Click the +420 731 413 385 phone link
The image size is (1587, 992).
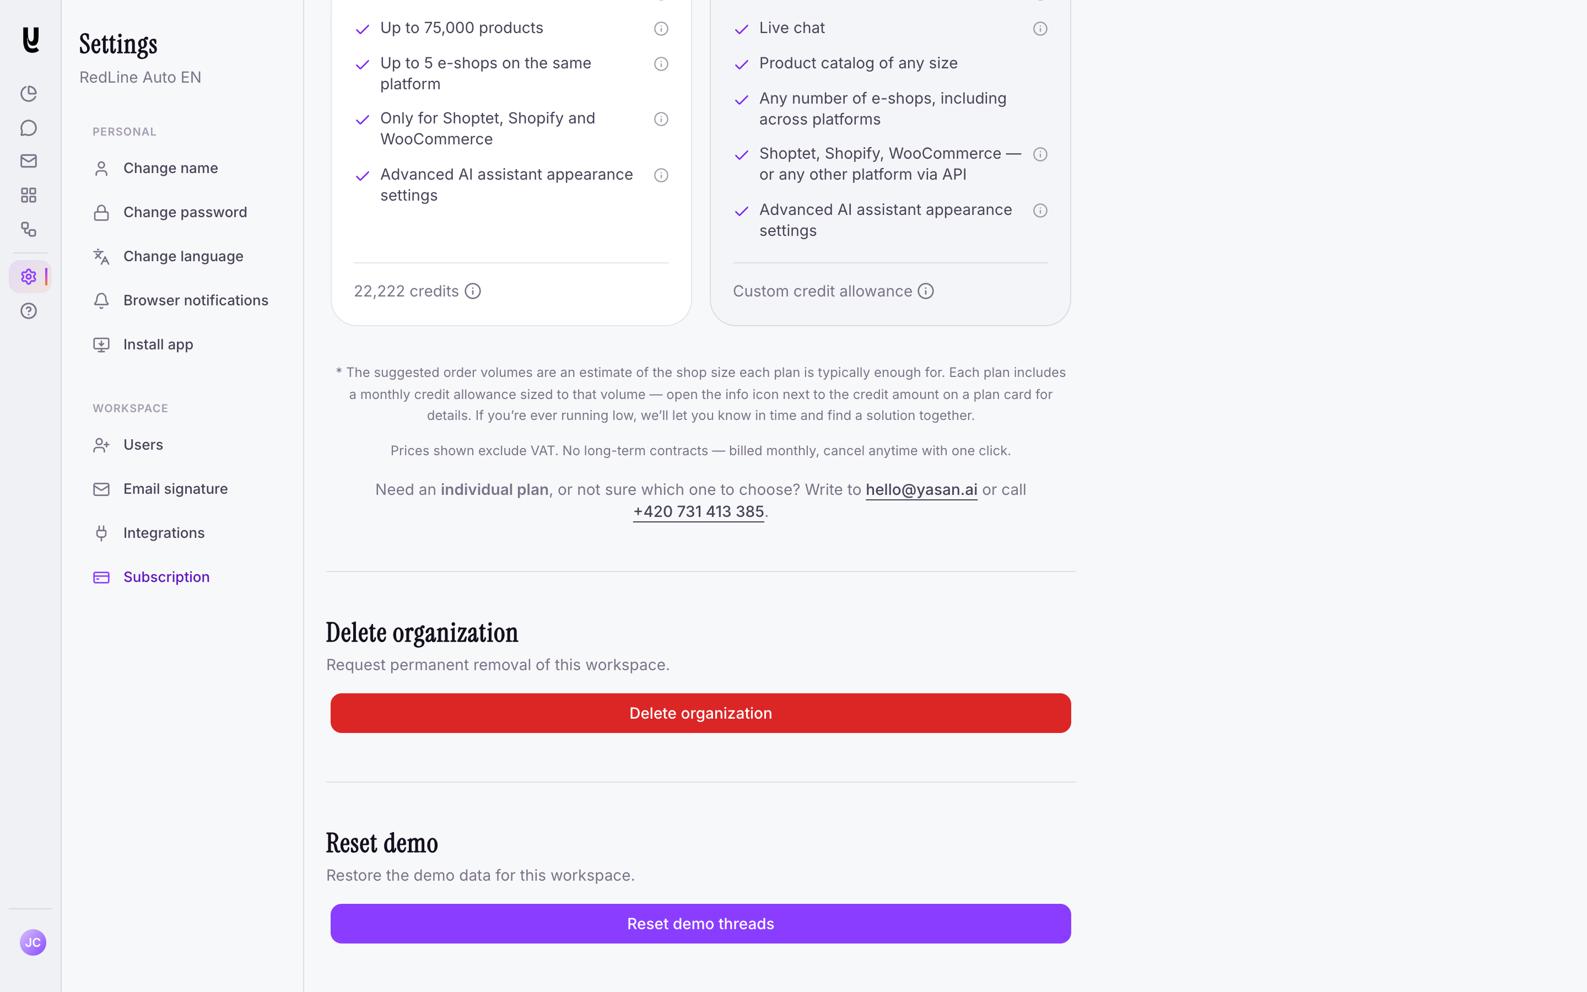[698, 512]
